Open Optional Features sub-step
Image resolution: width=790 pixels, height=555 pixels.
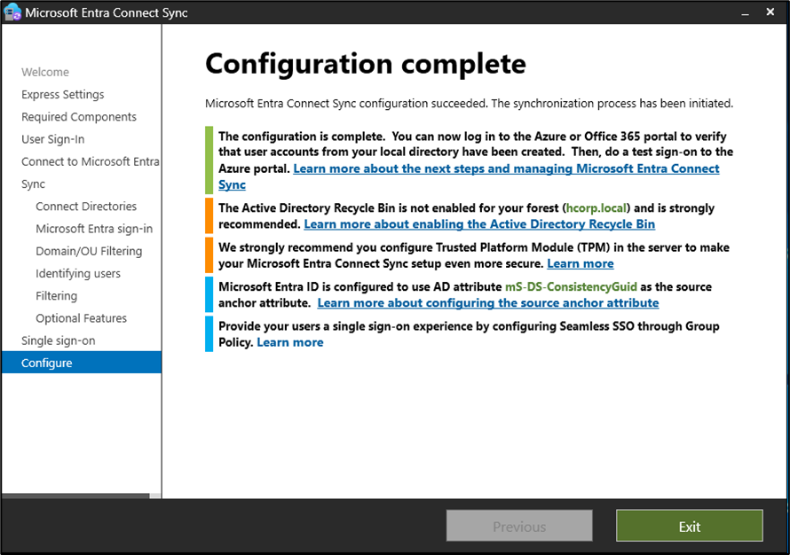pyautogui.click(x=81, y=318)
